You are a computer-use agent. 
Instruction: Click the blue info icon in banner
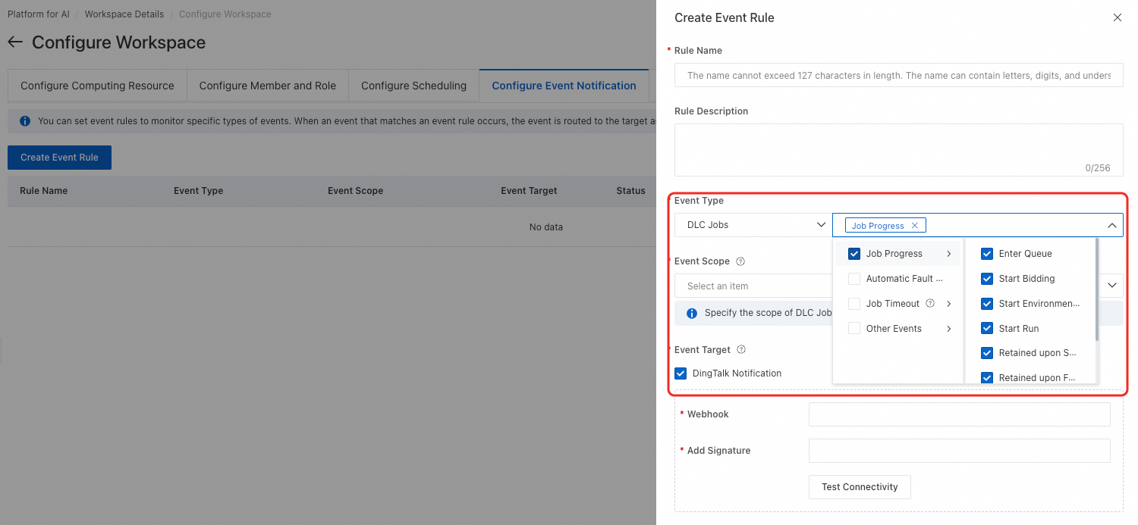coord(25,121)
